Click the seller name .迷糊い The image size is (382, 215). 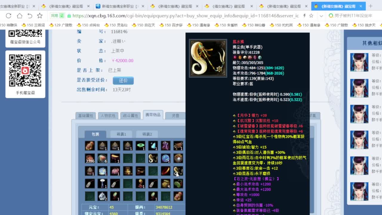pyautogui.click(x=118, y=41)
